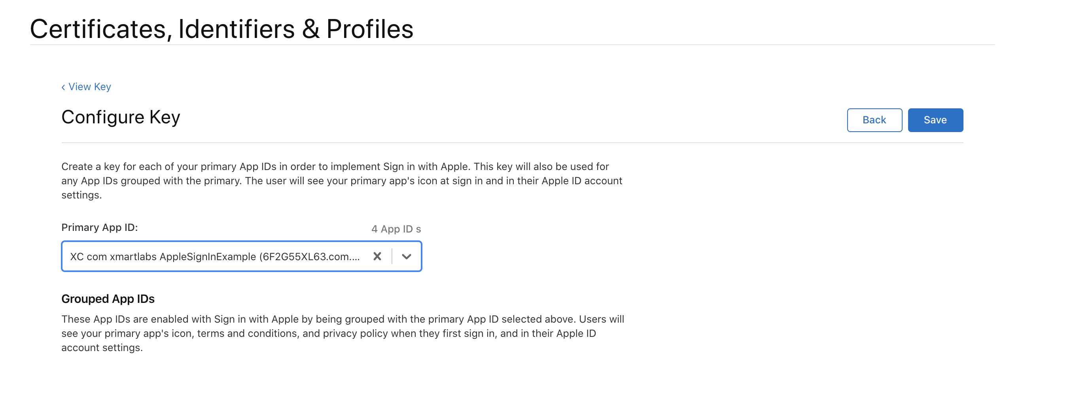The image size is (1075, 412).
Task: Click the View Key breadcrumb link
Action: pyautogui.click(x=90, y=87)
